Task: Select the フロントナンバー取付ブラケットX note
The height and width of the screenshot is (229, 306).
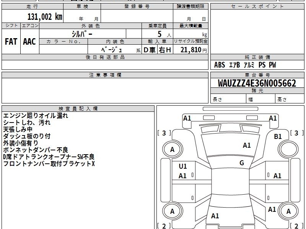Action: pyautogui.click(x=49, y=164)
